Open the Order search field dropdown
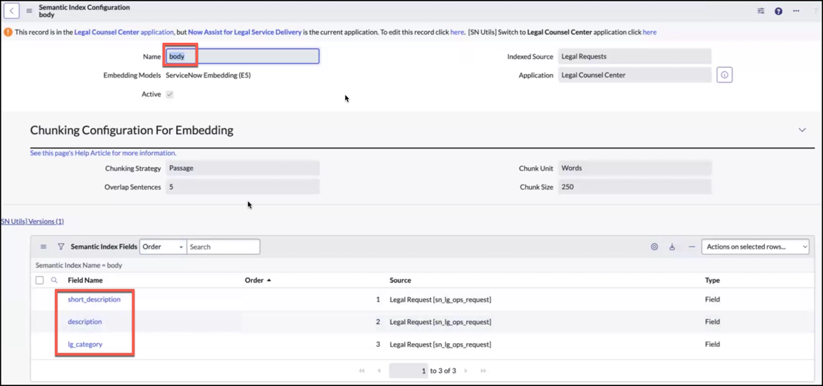Viewport: 823px width, 386px height. [x=163, y=247]
